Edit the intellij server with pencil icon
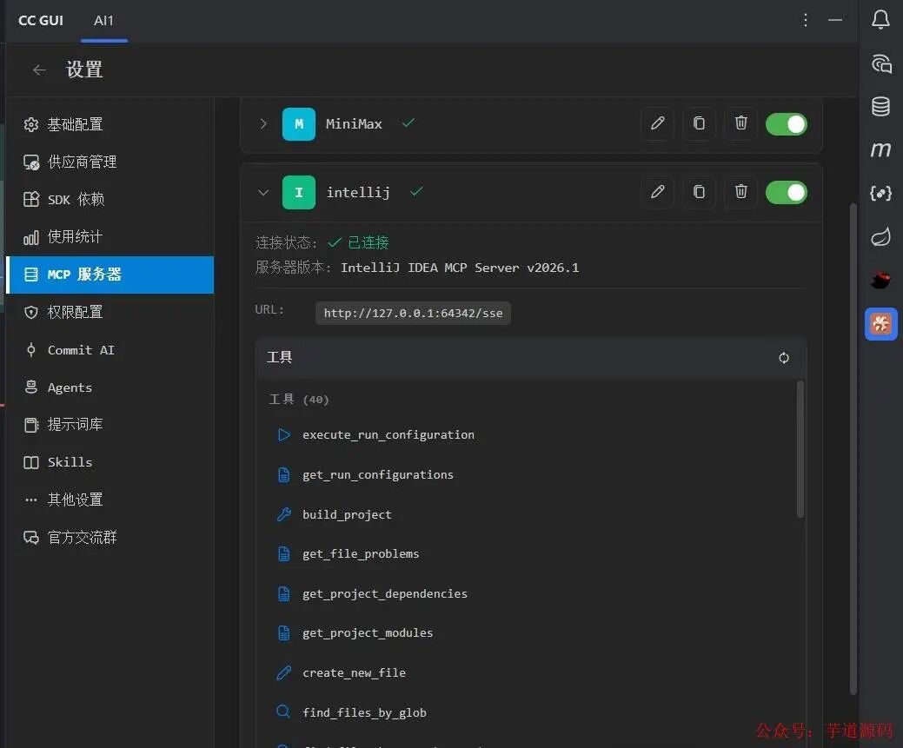Viewport: 903px width, 748px height. click(x=657, y=192)
